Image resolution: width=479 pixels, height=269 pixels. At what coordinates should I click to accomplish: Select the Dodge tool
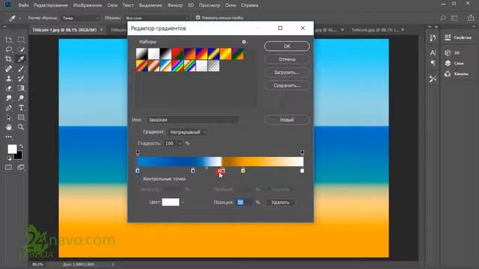tap(21, 98)
